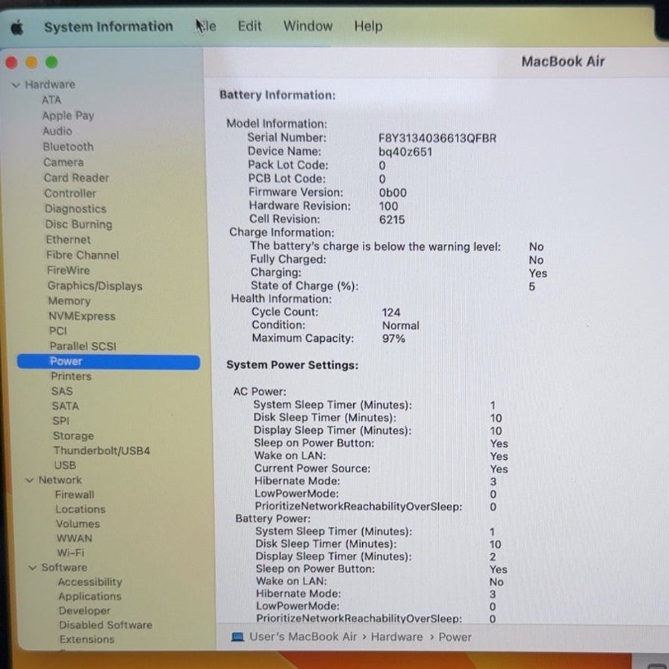669x669 pixels.
Task: Click the Condition value Normal
Action: tap(401, 326)
